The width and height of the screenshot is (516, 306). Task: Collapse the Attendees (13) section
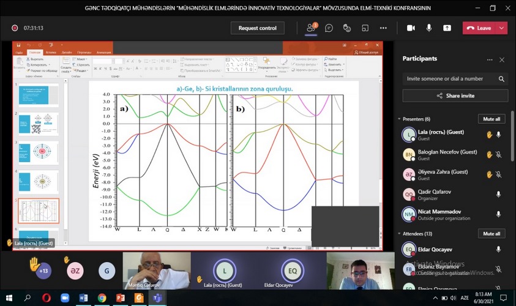[399, 234]
